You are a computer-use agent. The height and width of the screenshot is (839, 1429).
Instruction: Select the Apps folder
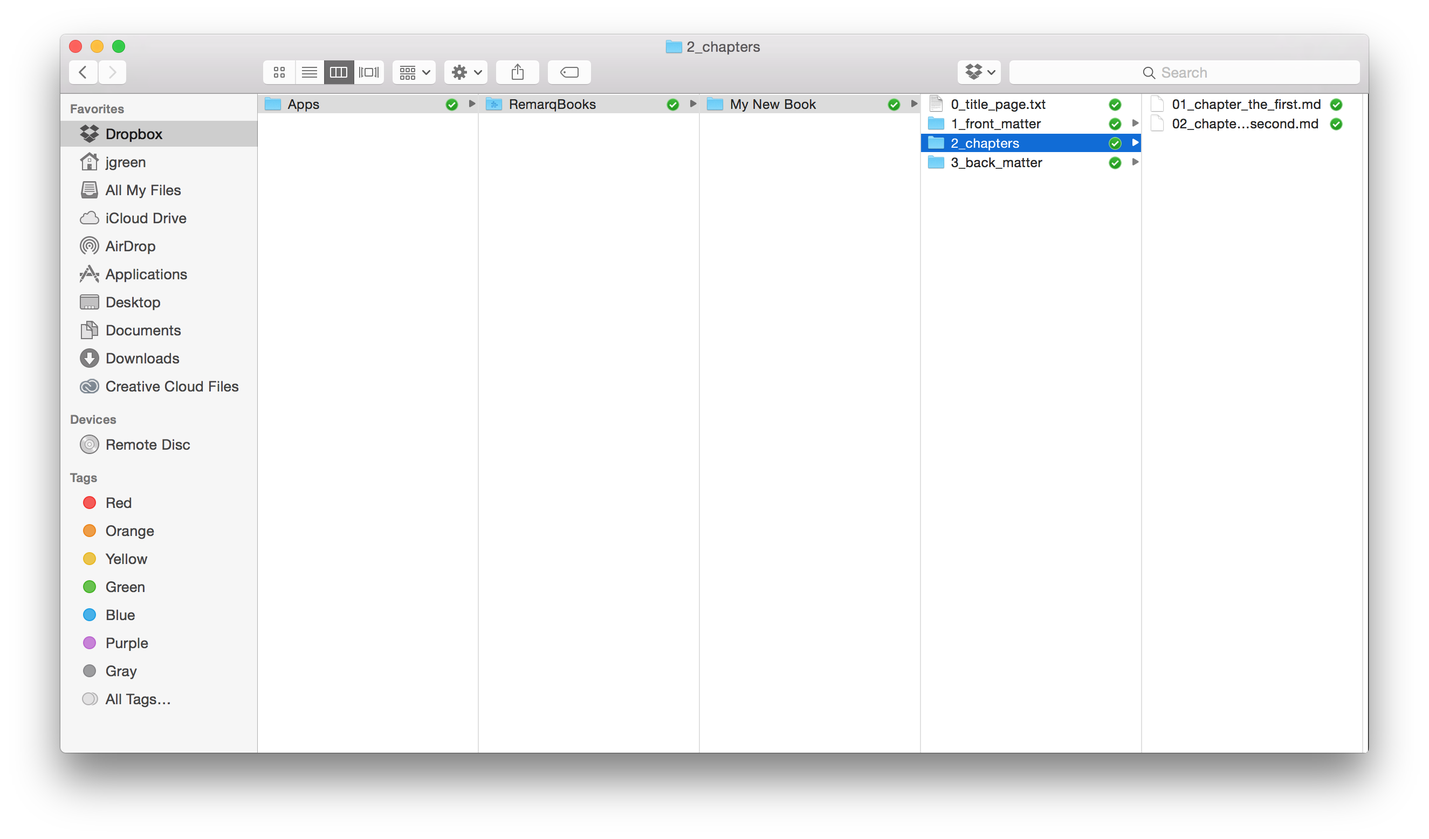[367, 104]
